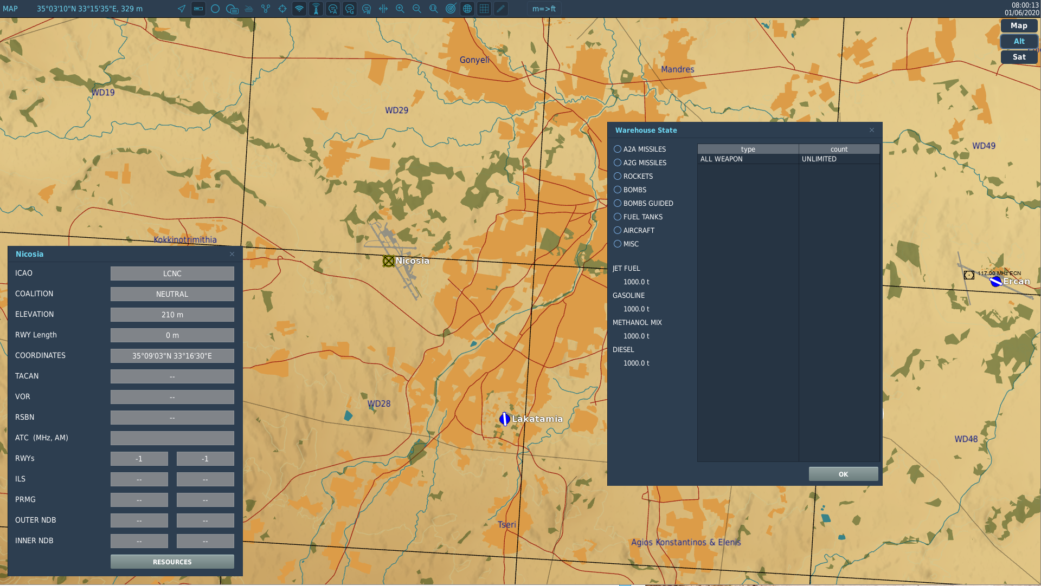Viewport: 1041px width, 586px height.
Task: Click the zoom out magnifier icon
Action: pos(417,9)
